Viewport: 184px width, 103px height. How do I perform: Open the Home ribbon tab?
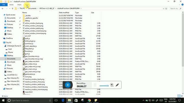(x=11, y=5)
